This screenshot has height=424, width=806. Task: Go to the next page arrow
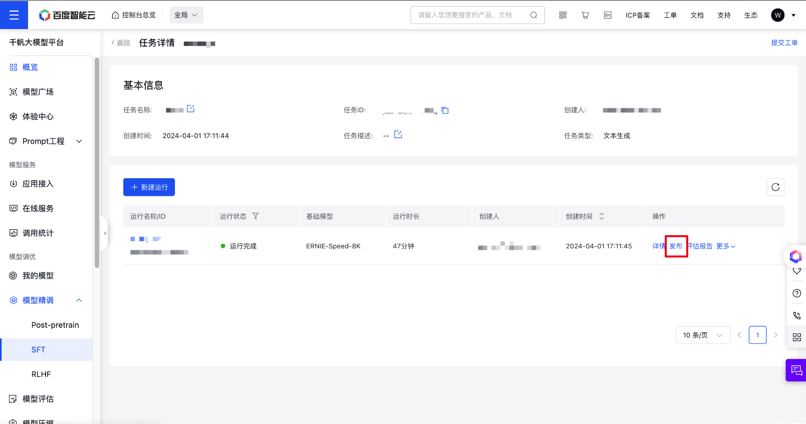point(775,335)
